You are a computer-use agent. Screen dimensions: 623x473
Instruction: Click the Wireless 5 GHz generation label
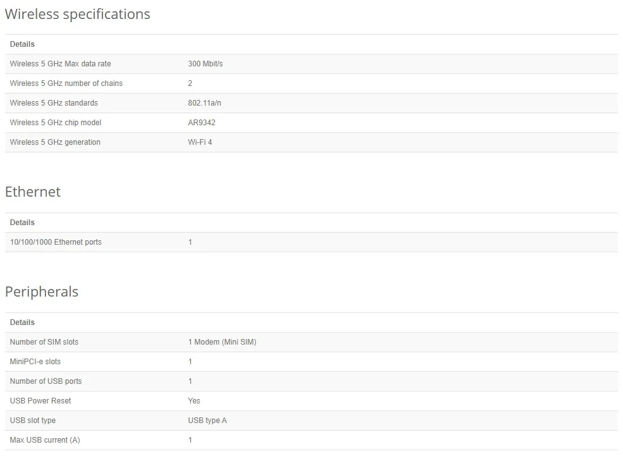55,142
